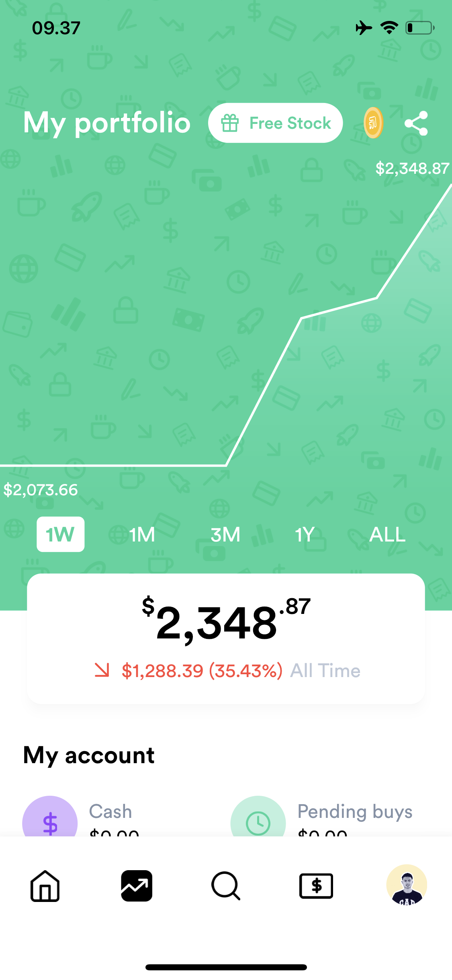This screenshot has width=452, height=980.
Task: Open the portfolio chart tab icon
Action: tap(137, 886)
